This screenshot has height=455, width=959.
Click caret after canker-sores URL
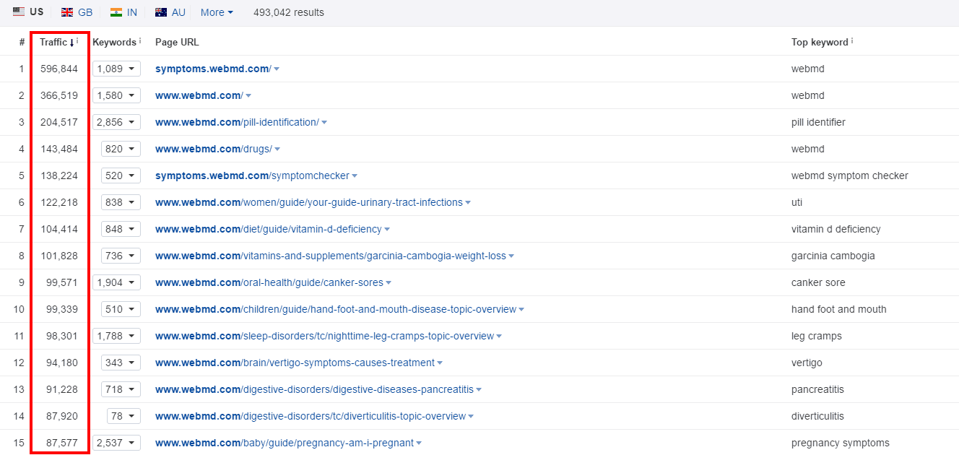tap(389, 283)
